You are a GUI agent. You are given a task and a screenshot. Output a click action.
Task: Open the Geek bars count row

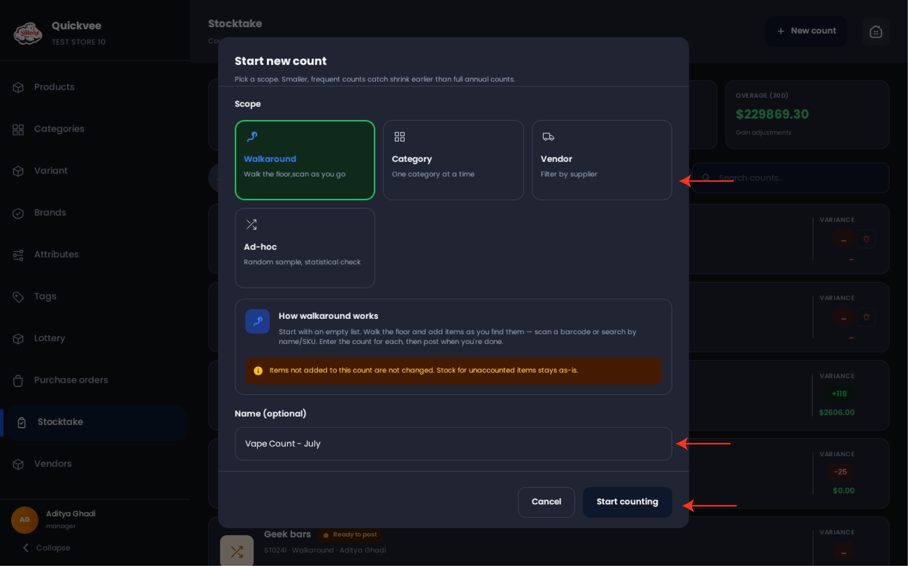pyautogui.click(x=549, y=542)
